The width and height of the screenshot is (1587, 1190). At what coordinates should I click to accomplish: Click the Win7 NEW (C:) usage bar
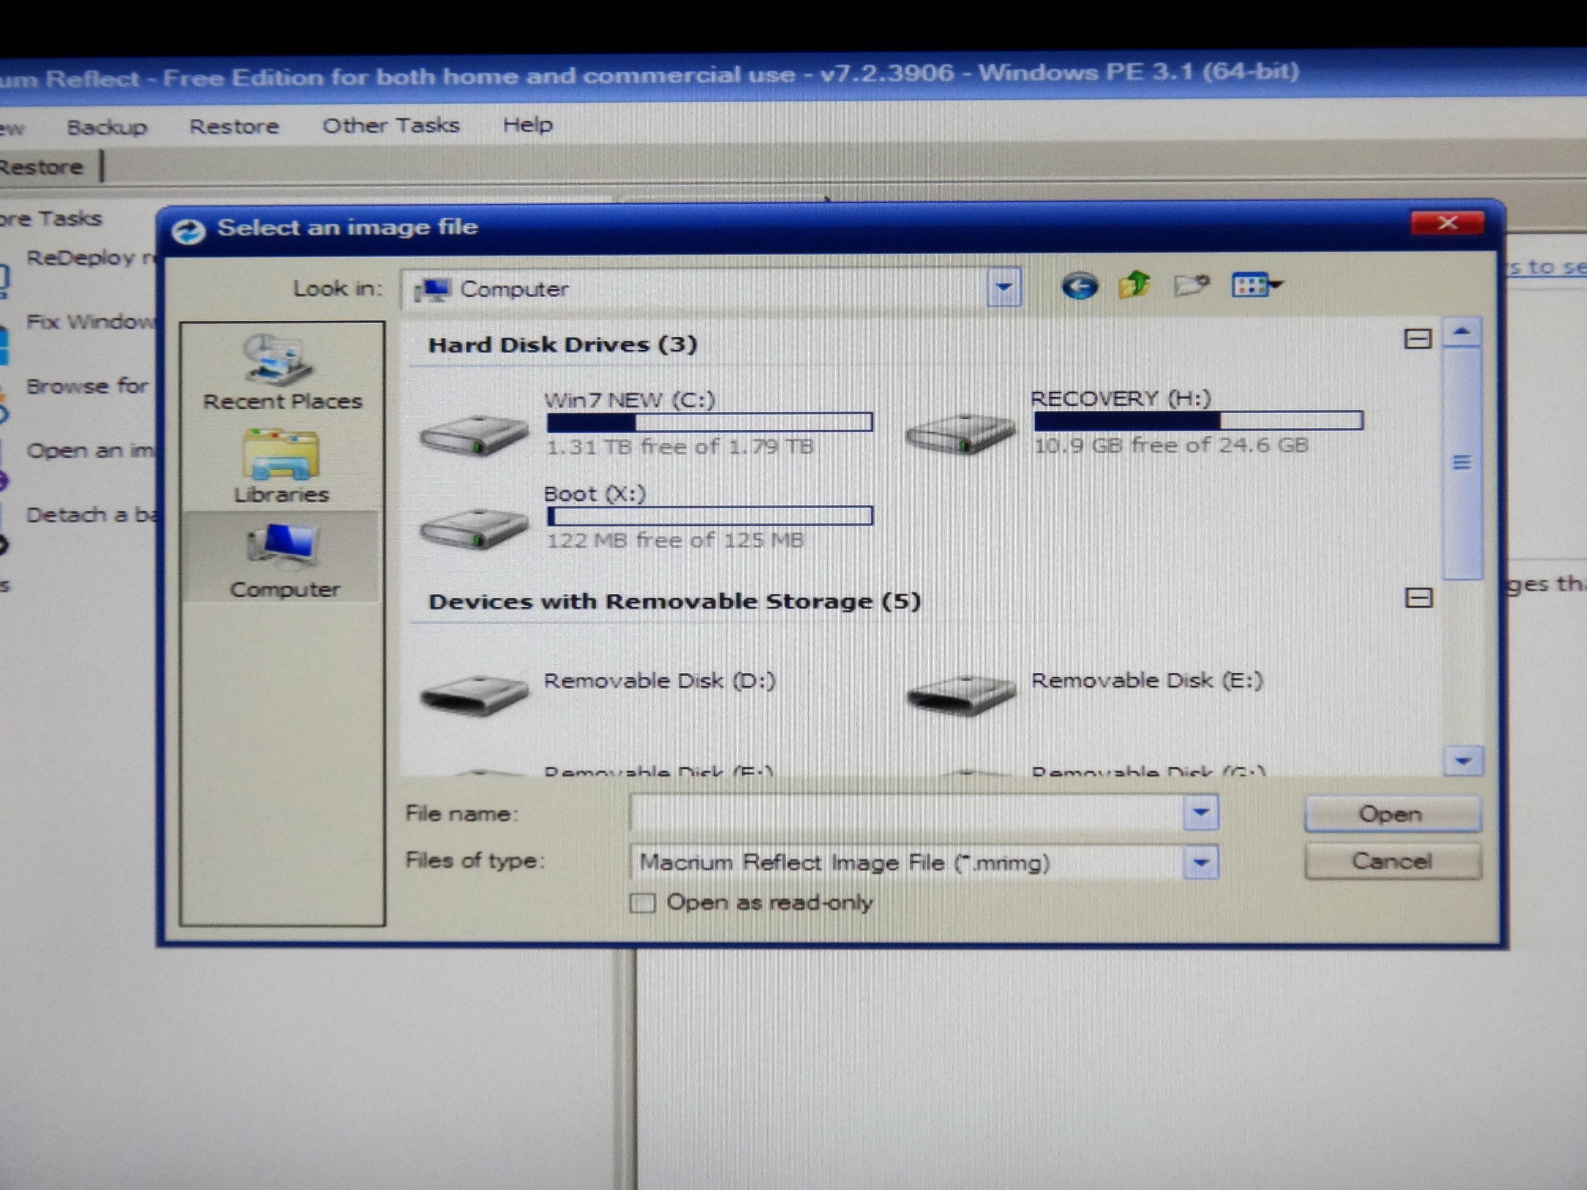710,422
